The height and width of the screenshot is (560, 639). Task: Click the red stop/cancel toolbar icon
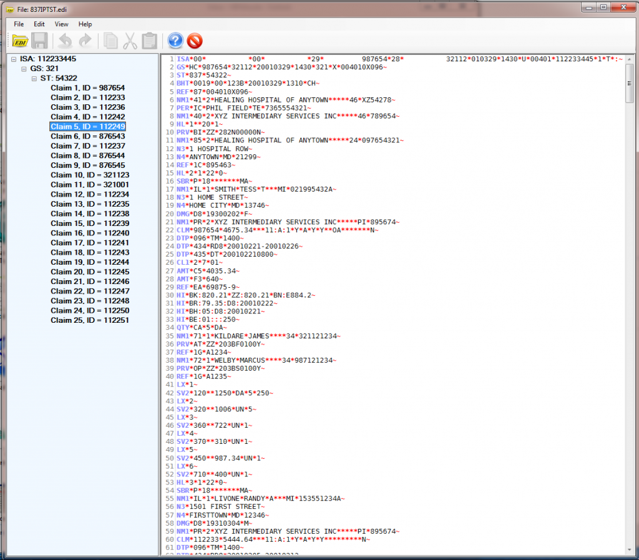click(x=194, y=41)
